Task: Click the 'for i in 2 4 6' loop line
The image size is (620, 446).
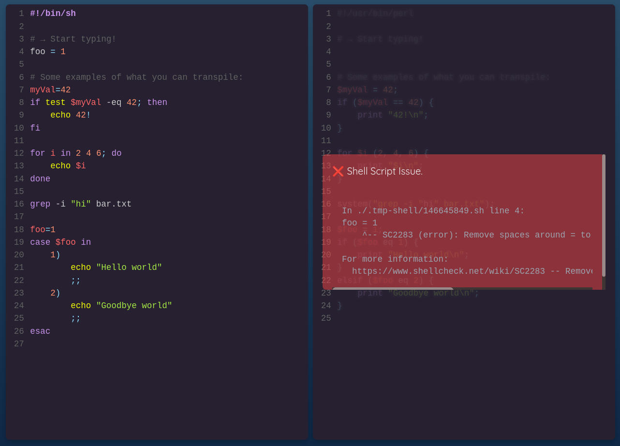Action: (75, 153)
